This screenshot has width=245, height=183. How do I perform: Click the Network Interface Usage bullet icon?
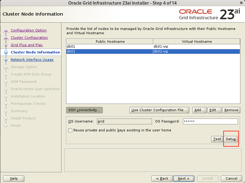click(x=6, y=60)
